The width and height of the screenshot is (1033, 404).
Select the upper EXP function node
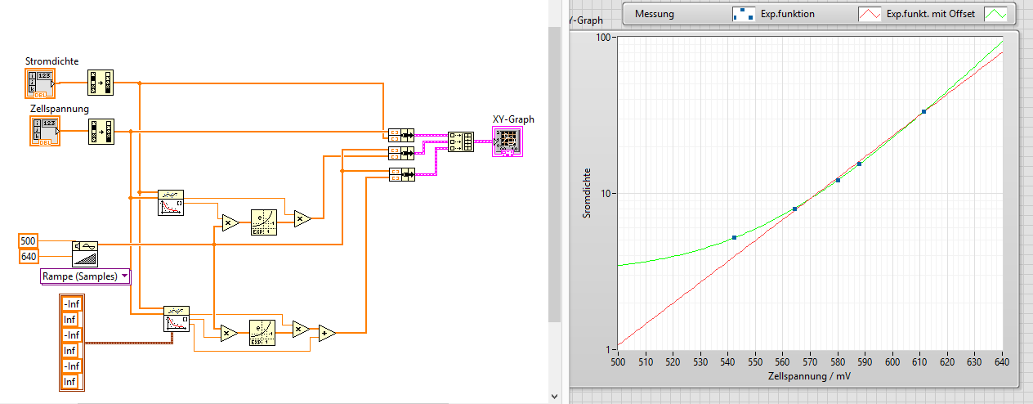pyautogui.click(x=264, y=222)
